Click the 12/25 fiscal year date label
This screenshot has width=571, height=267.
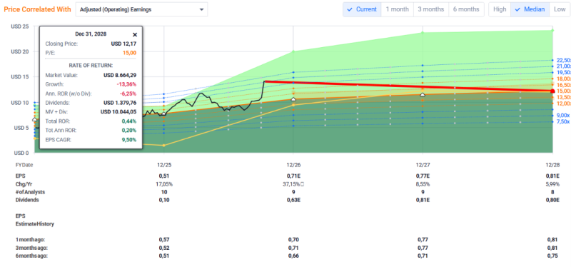tap(164, 165)
